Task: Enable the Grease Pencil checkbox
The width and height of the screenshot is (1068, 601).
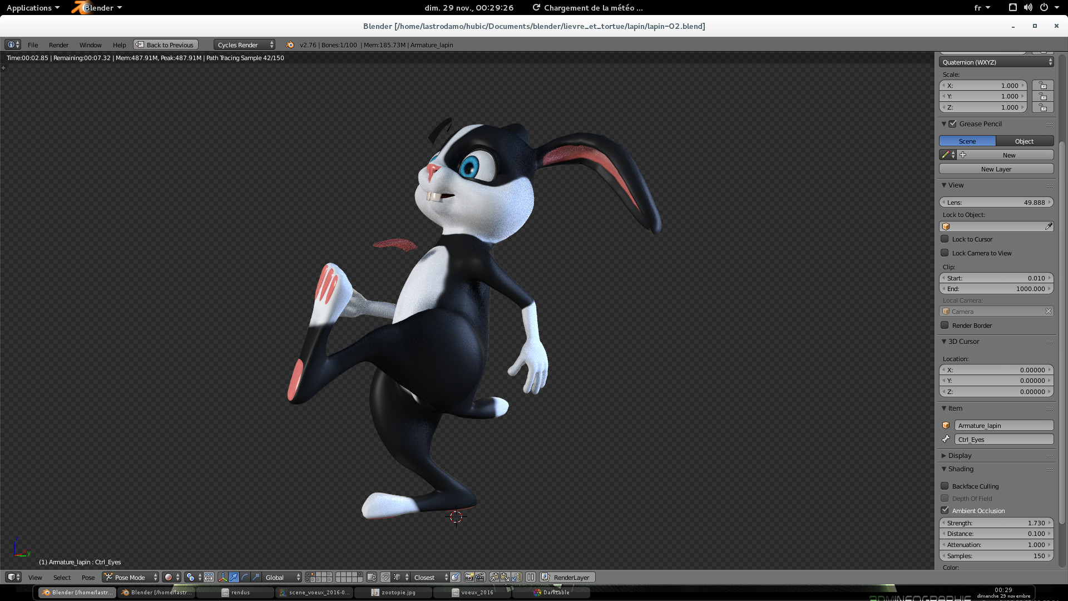Action: pos(953,124)
